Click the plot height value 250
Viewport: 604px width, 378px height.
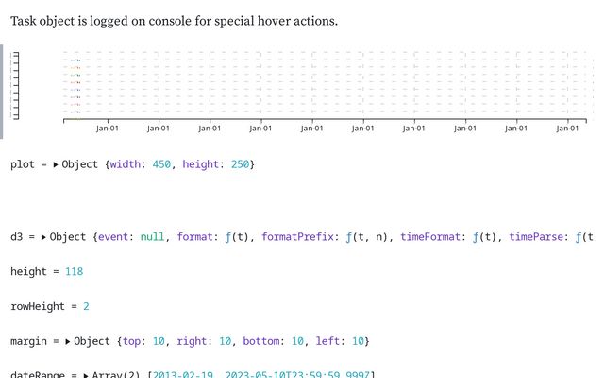[x=239, y=164]
